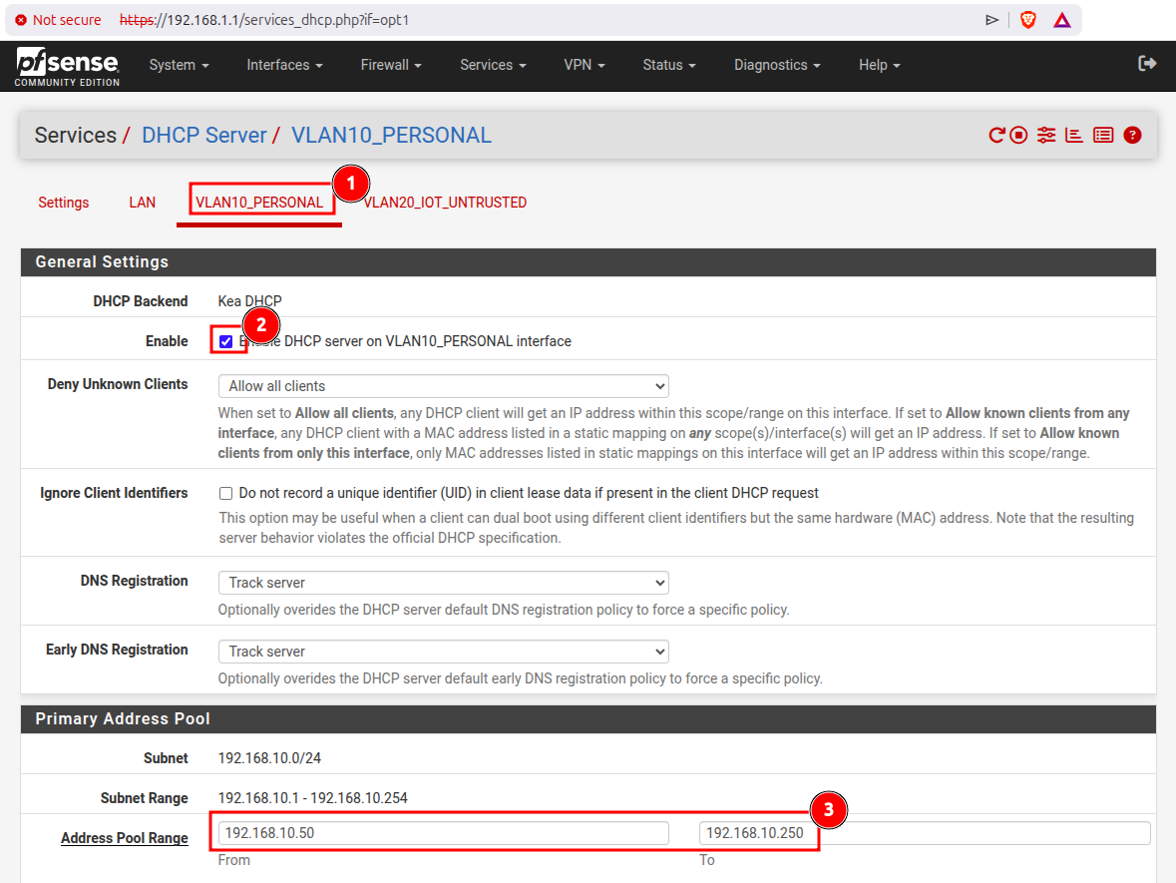
Task: Open the Firewall menu
Action: click(391, 65)
